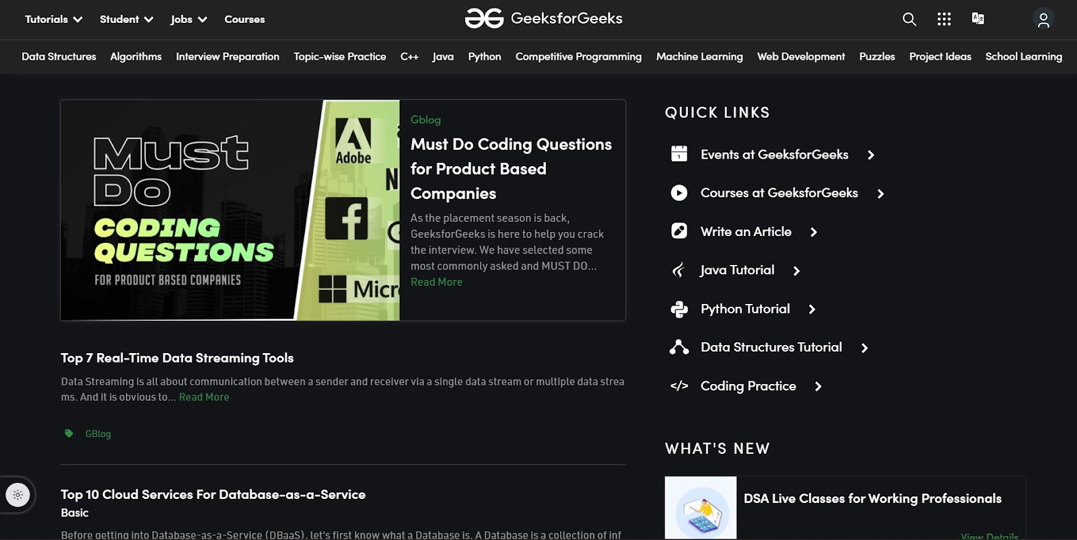The width and height of the screenshot is (1077, 540).
Task: Open the user profile icon
Action: click(x=1043, y=20)
